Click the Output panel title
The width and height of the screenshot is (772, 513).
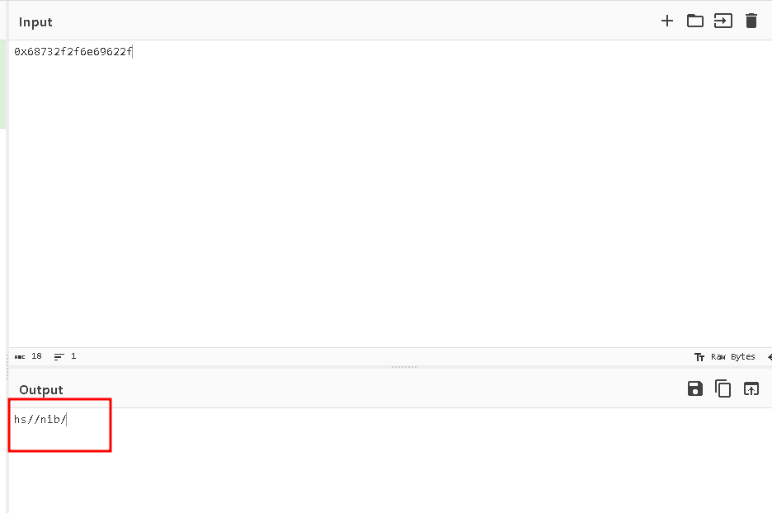click(x=41, y=390)
